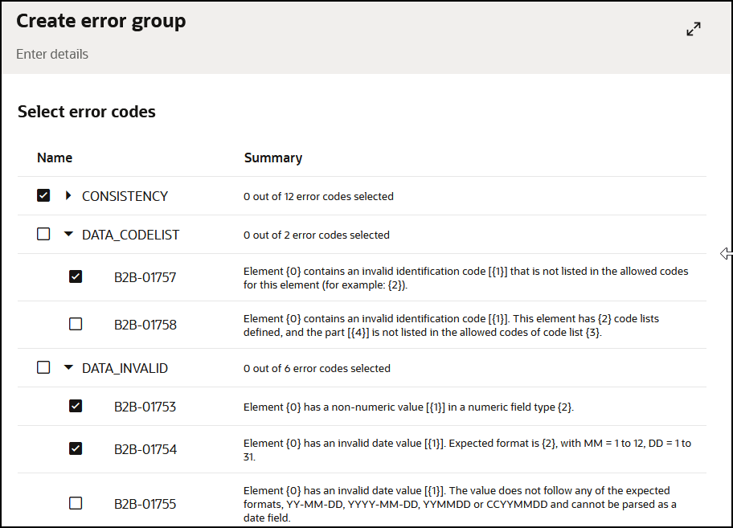Expand the Create error group panel
Viewport: 733px width, 528px height.
click(694, 29)
